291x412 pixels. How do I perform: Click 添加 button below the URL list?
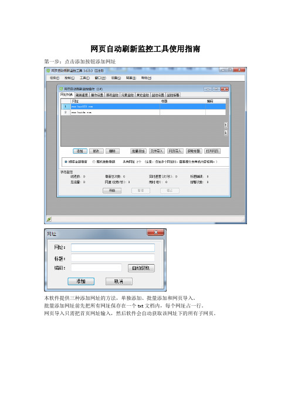coord(80,151)
